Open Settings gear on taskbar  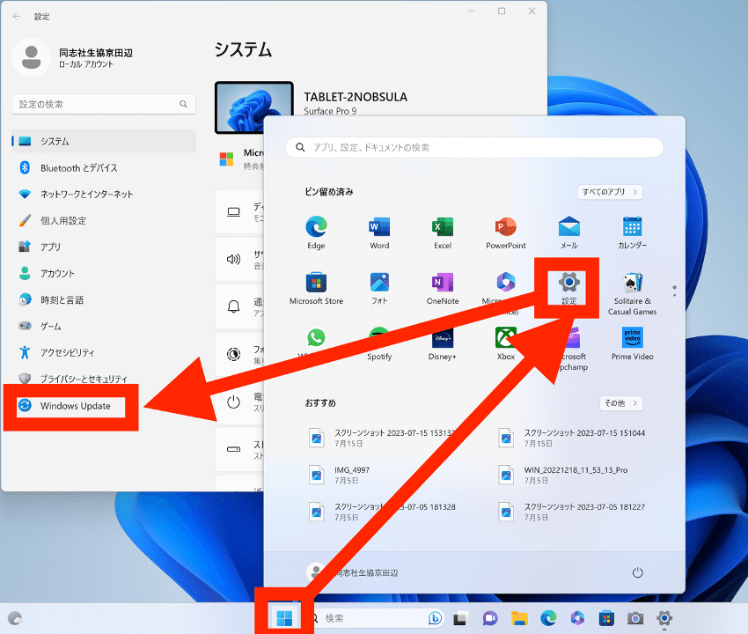pos(664,618)
